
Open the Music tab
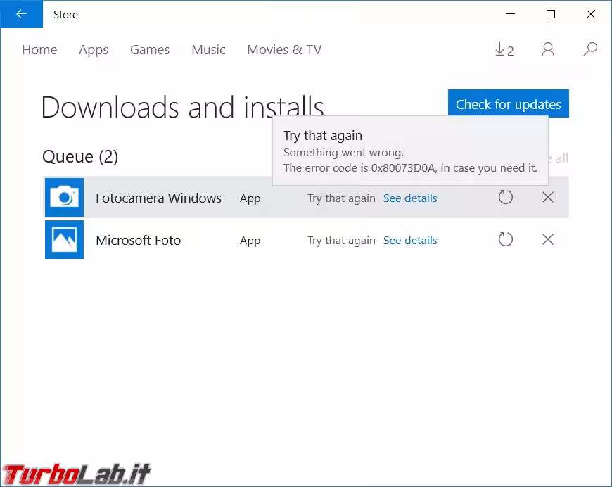[x=208, y=50]
